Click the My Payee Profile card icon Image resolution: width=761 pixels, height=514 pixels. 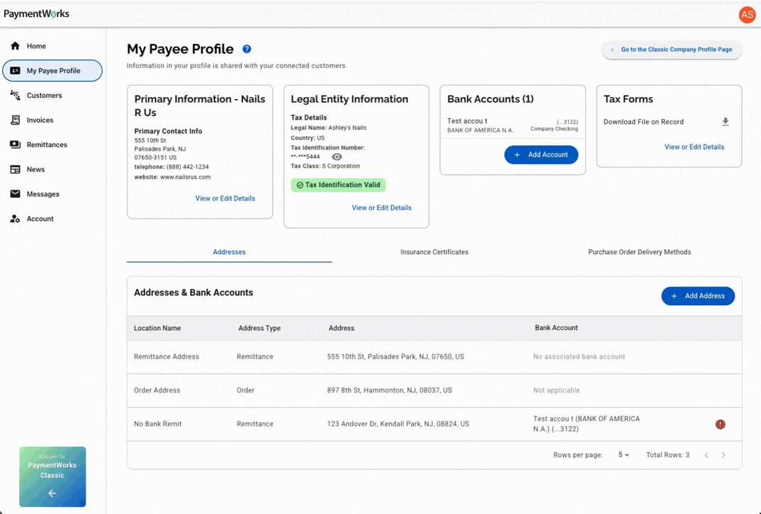click(x=15, y=71)
